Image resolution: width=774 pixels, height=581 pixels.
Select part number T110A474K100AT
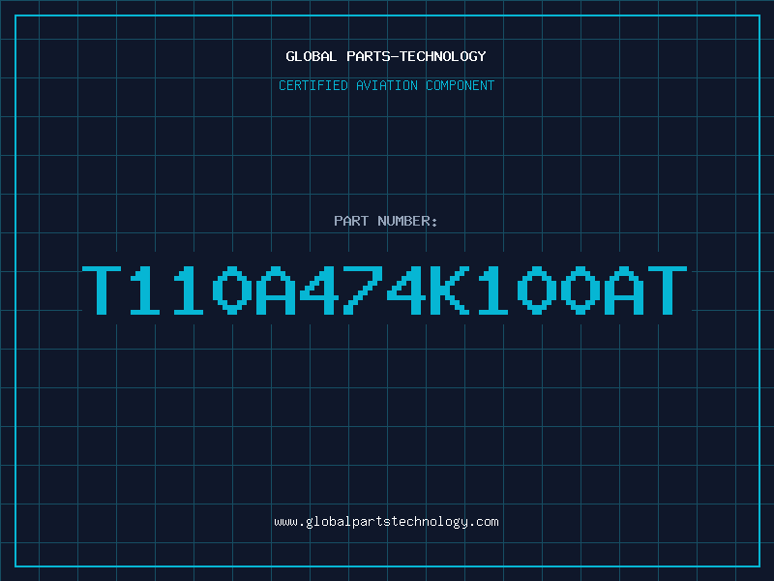384,290
